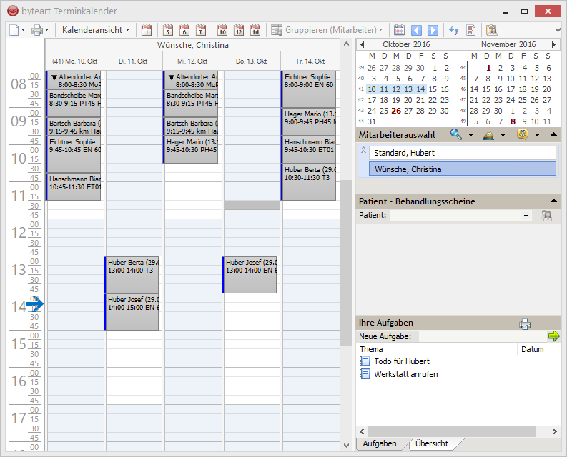Select the 14-day view toolbar icon

pyautogui.click(x=255, y=30)
